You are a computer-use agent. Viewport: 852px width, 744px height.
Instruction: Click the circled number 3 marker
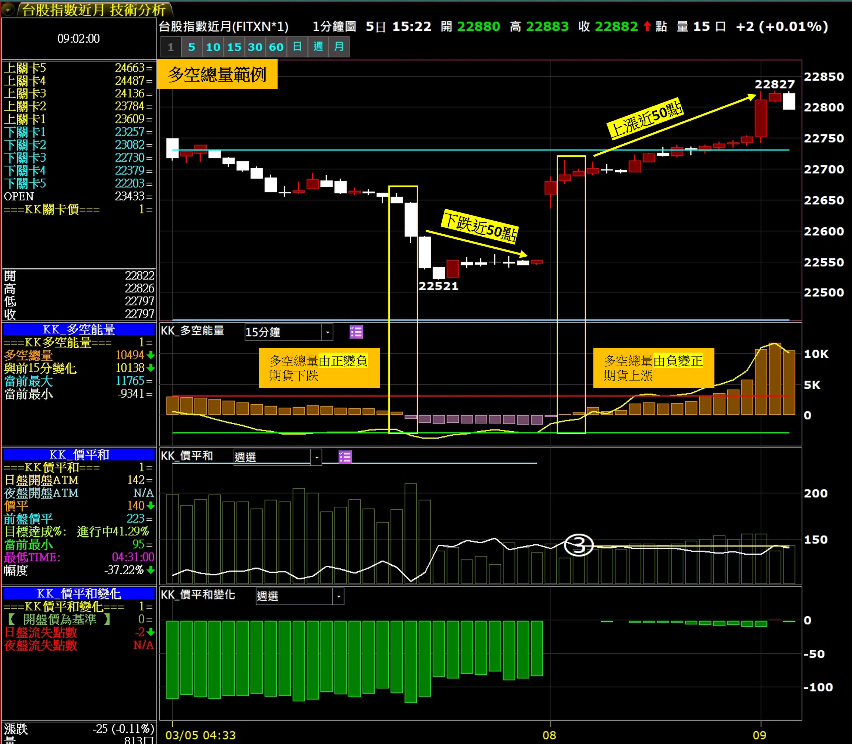point(579,545)
